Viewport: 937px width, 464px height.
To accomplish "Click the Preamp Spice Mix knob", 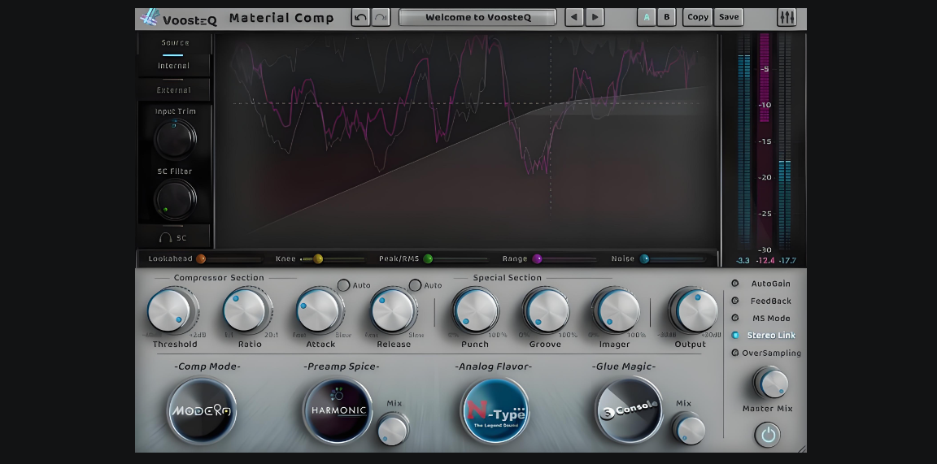I will point(393,429).
